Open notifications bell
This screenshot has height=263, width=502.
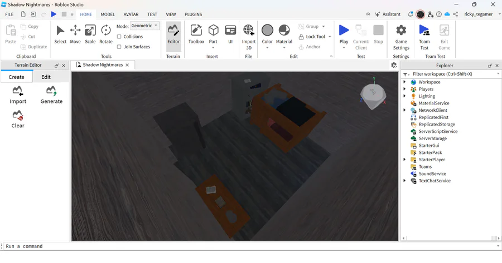coord(410,14)
